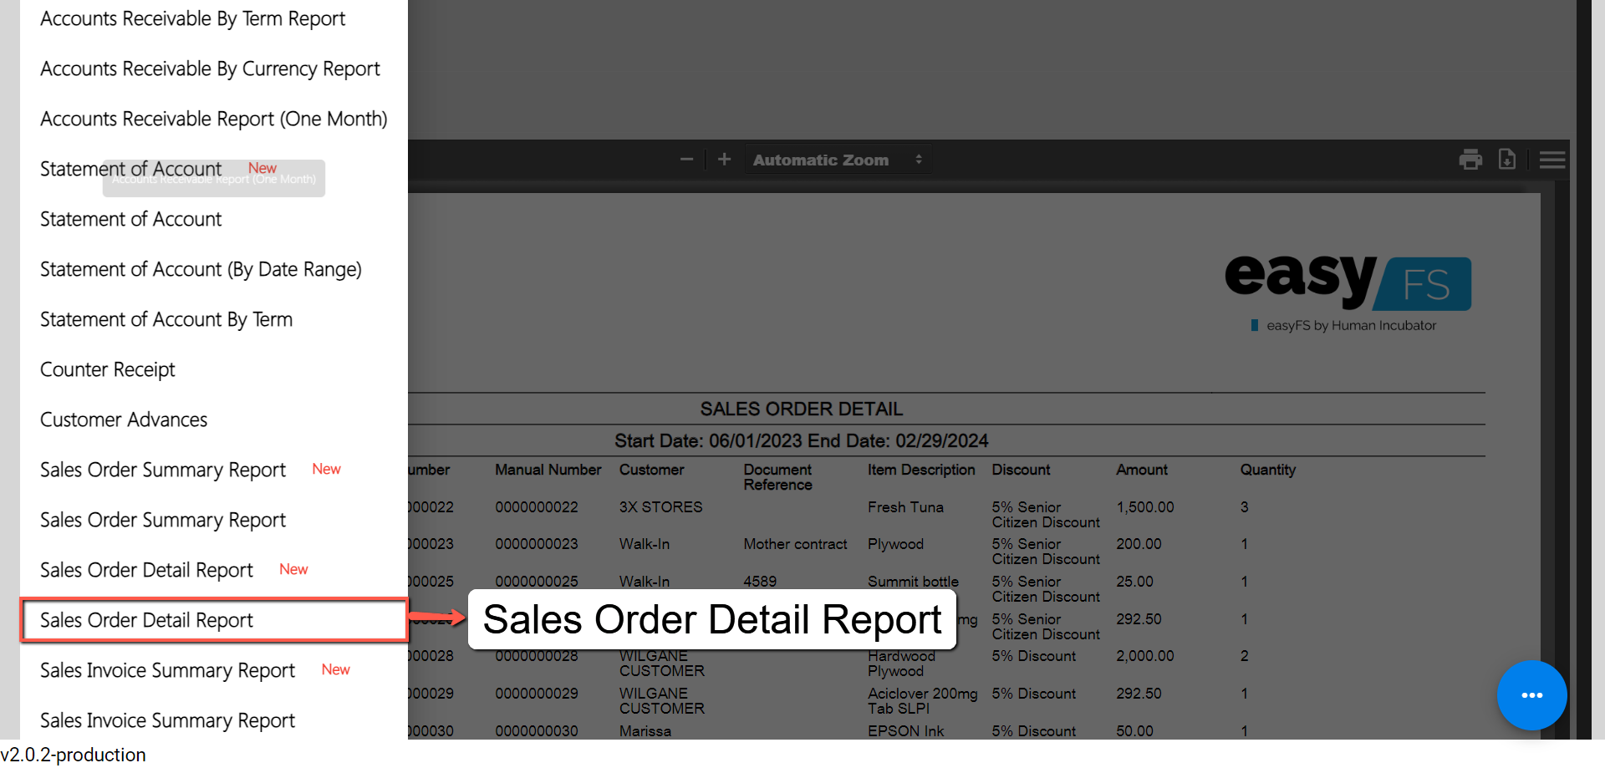Click the Start Date End Date line

(801, 440)
